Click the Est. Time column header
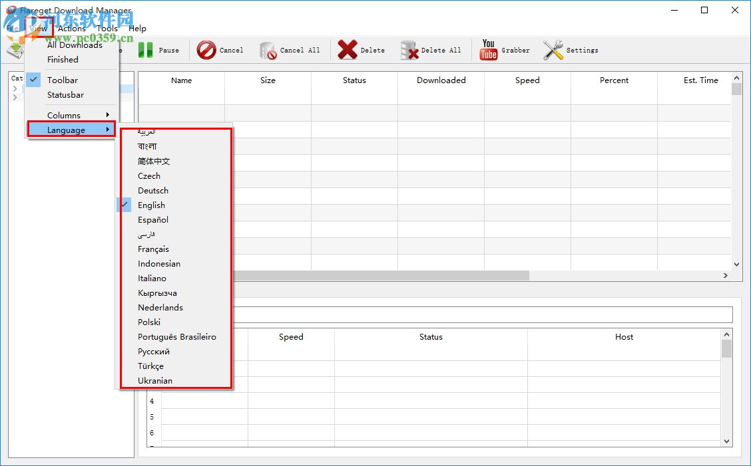The height and width of the screenshot is (466, 751). point(700,80)
